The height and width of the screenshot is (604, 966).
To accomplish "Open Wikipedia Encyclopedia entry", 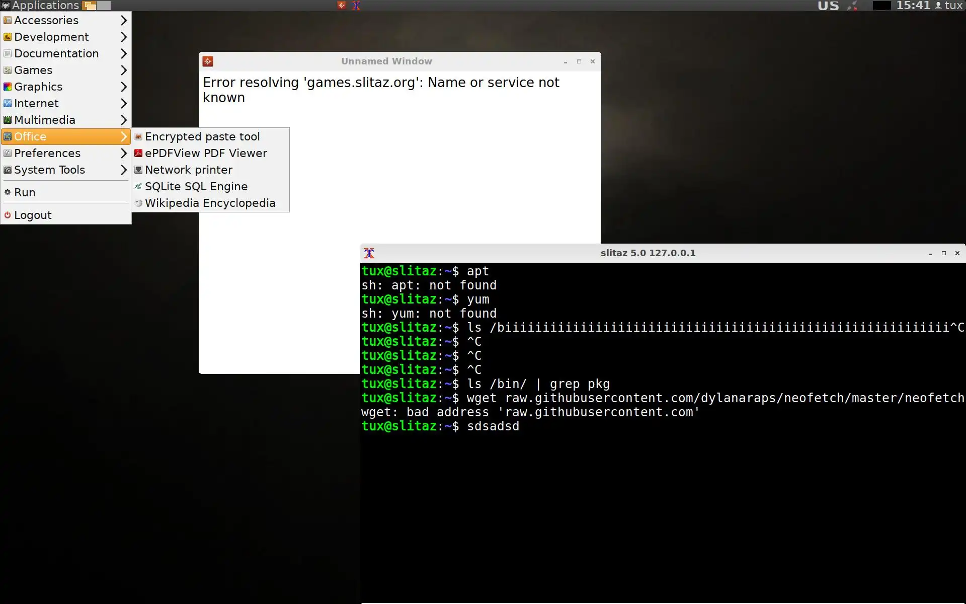I will [x=210, y=203].
